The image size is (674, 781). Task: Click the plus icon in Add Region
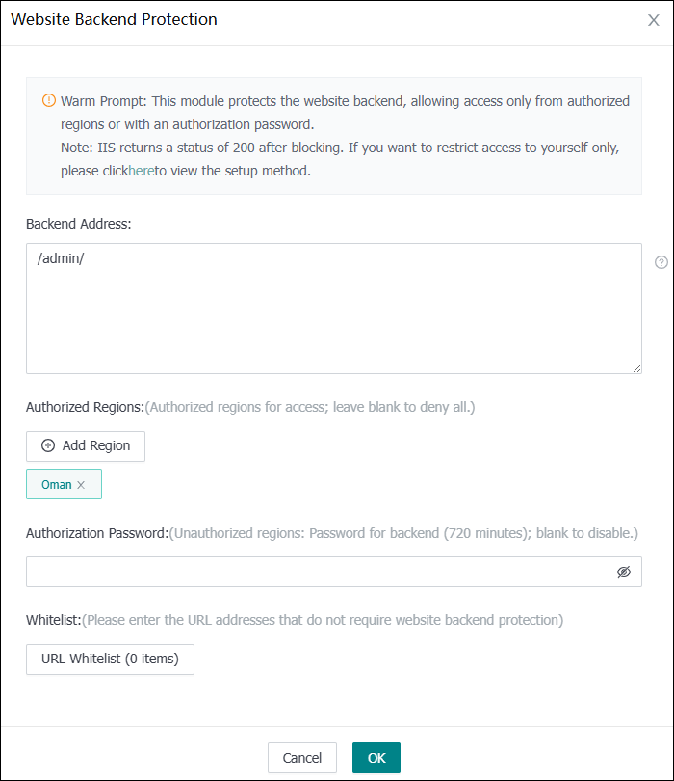tap(48, 445)
